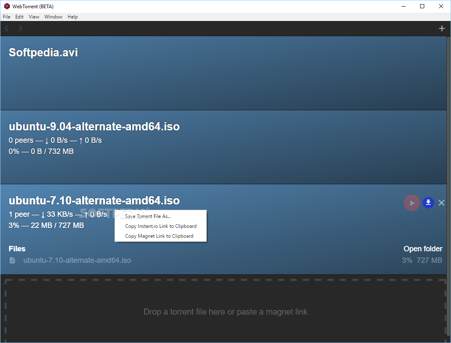Click the '0 peers' speed line

(55, 141)
